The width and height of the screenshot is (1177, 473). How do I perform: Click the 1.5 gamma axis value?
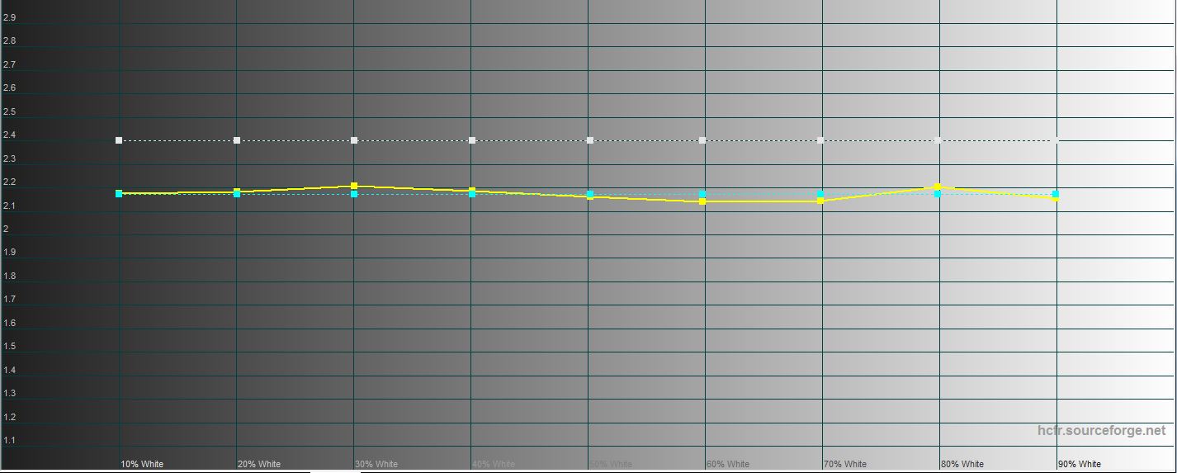9,346
